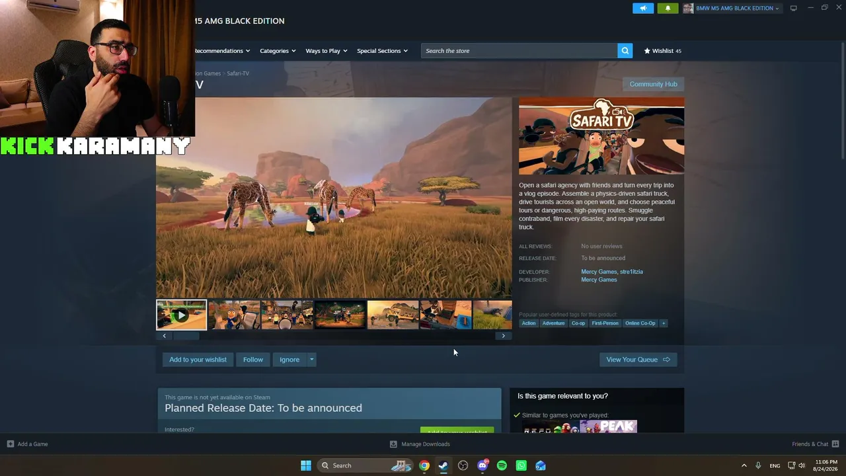Show hidden system tray icons
Image resolution: width=846 pixels, height=476 pixels.
pos(744,465)
